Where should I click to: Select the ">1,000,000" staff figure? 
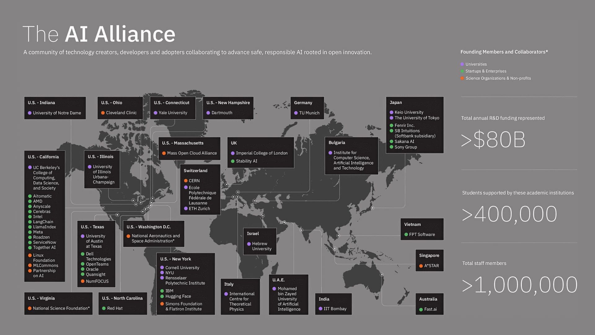click(x=520, y=285)
